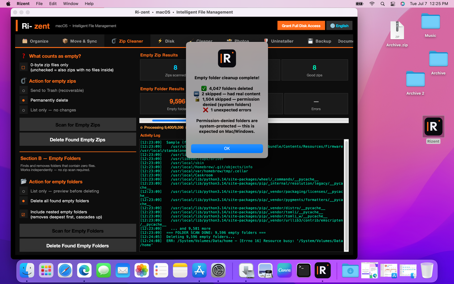Choose Delete all found empty folders

pos(24,201)
